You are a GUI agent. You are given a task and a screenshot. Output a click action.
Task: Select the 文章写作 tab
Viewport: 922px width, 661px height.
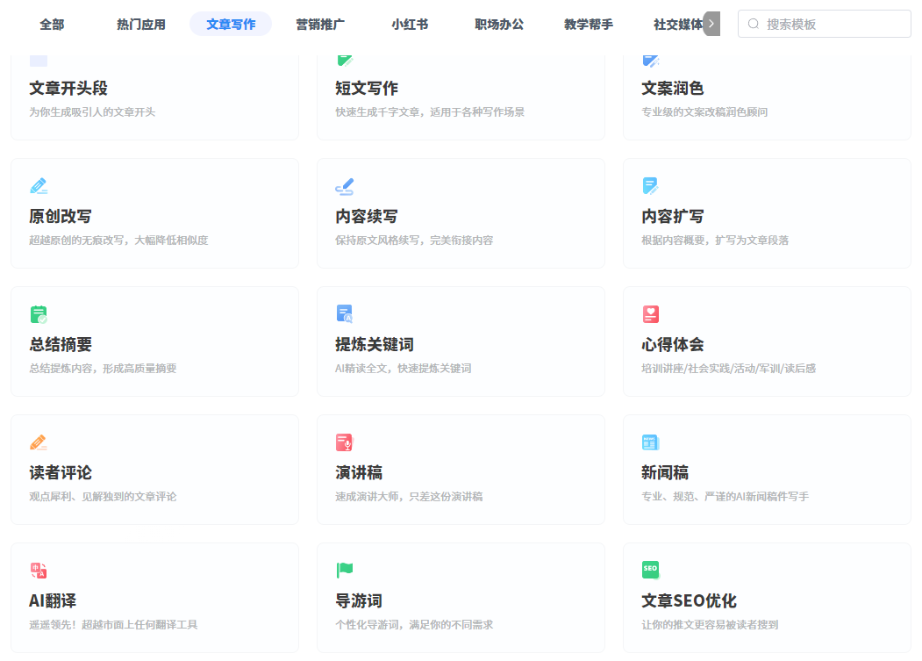tap(231, 24)
